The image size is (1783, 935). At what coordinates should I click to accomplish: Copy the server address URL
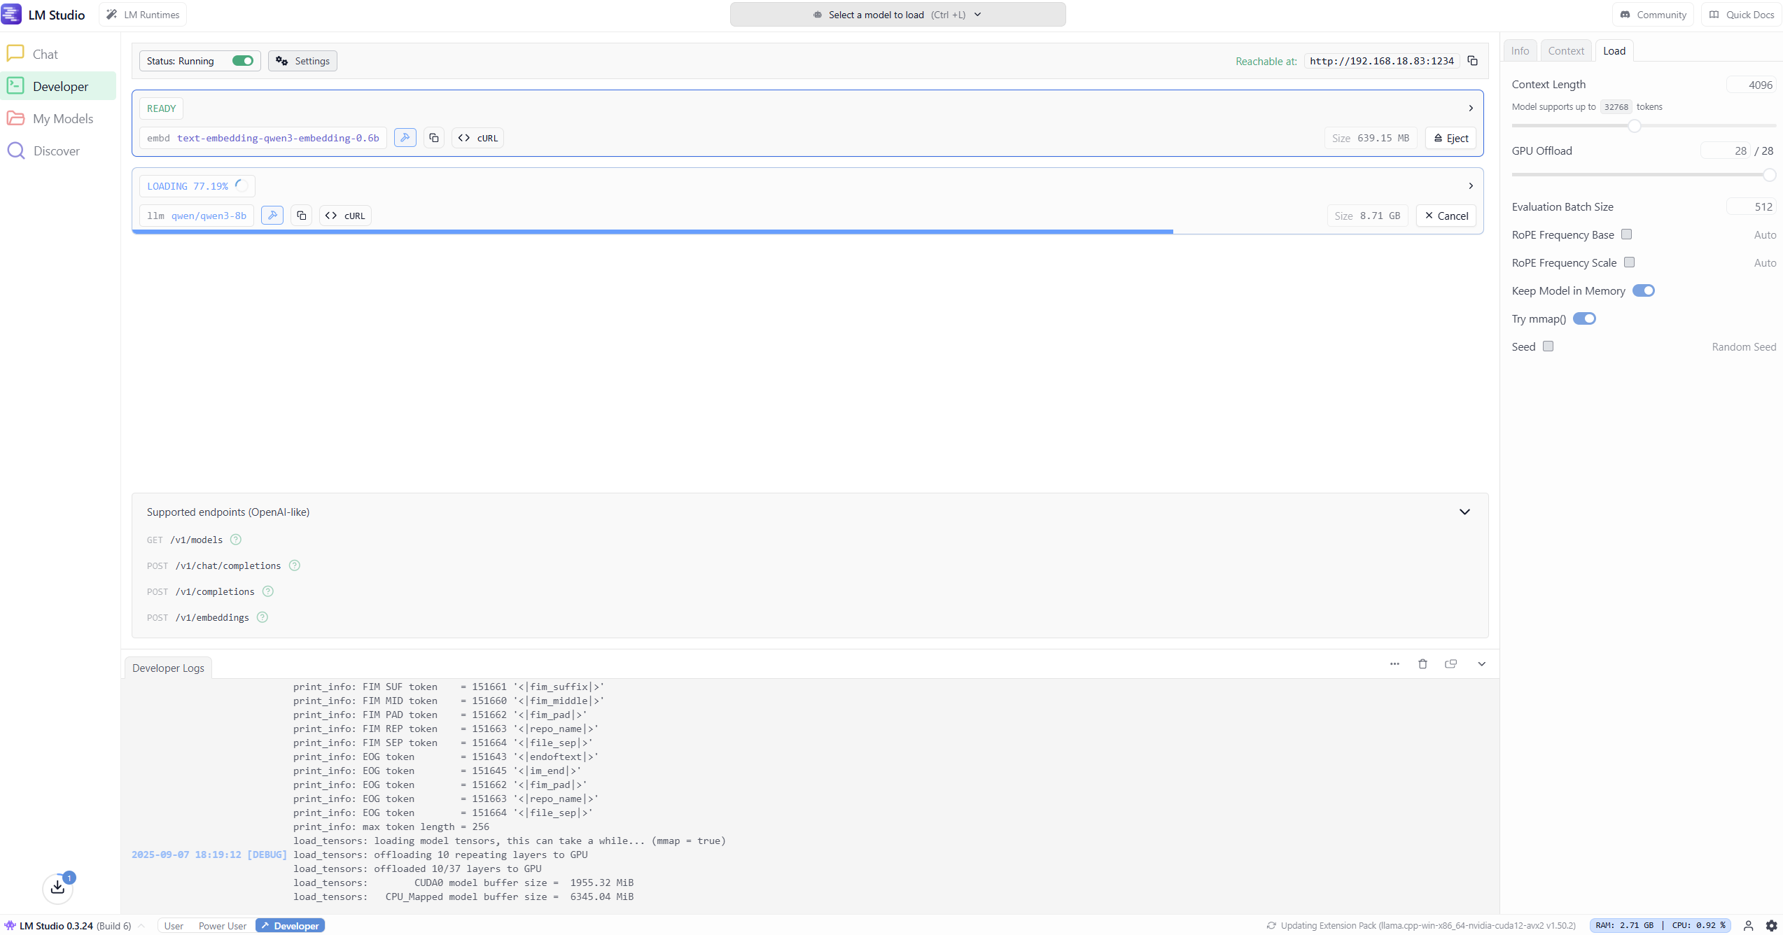tap(1473, 61)
